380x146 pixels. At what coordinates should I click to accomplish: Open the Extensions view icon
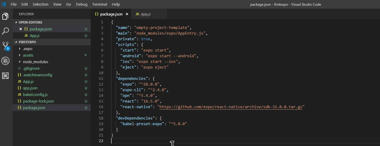(x=5, y=76)
